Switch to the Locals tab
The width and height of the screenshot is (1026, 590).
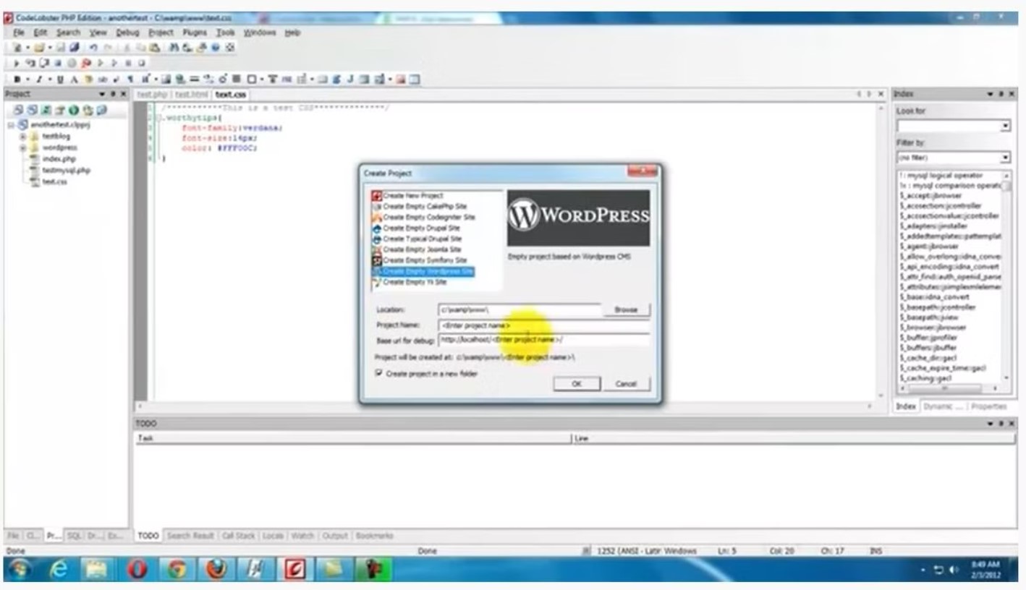tap(273, 536)
